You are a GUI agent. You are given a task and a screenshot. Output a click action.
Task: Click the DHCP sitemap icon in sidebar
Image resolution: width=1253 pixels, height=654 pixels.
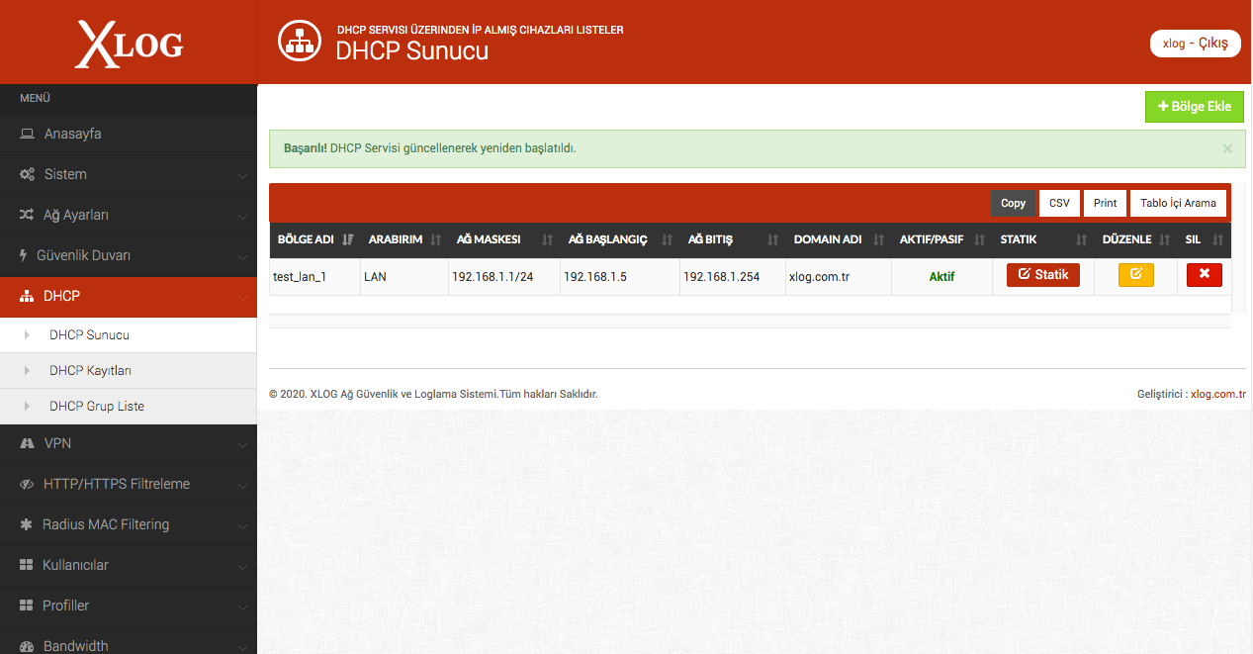click(27, 296)
